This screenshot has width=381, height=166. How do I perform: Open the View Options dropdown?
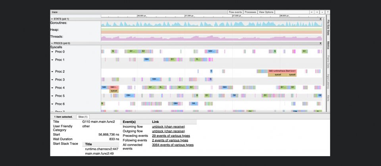tap(266, 12)
